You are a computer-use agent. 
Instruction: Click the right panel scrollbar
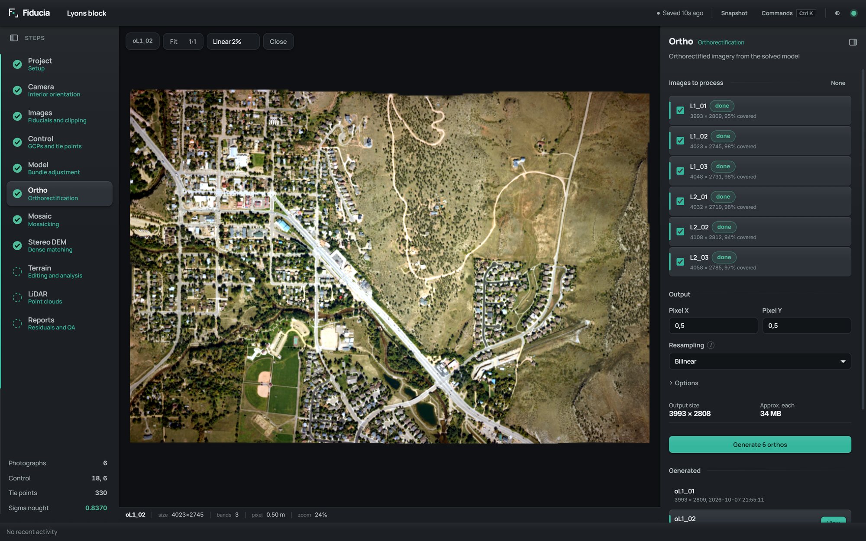pos(863,239)
